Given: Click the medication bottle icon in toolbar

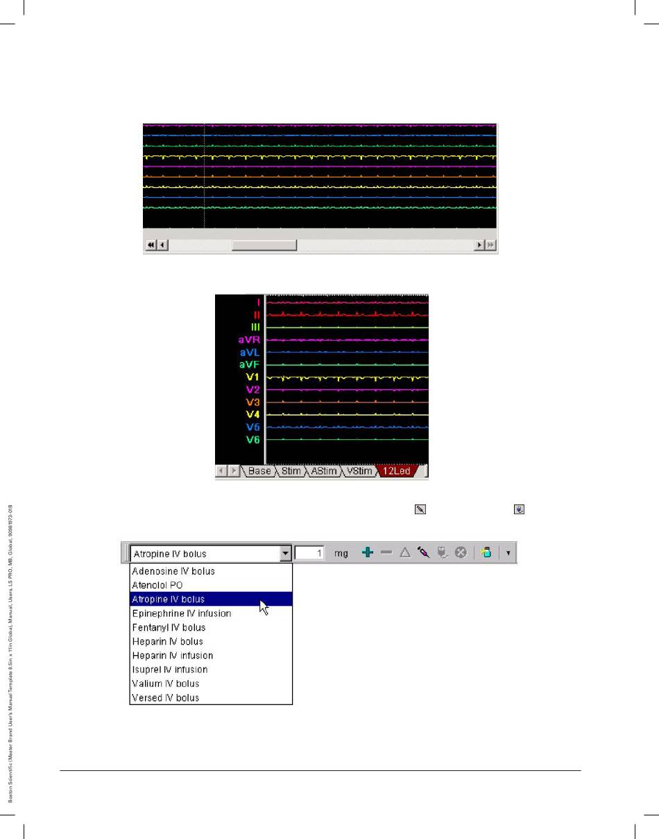Looking at the screenshot, I should click(x=486, y=553).
